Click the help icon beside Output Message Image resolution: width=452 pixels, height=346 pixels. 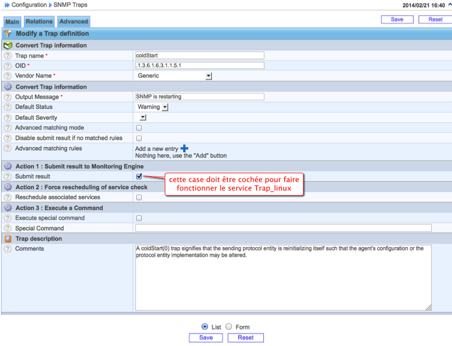point(7,97)
